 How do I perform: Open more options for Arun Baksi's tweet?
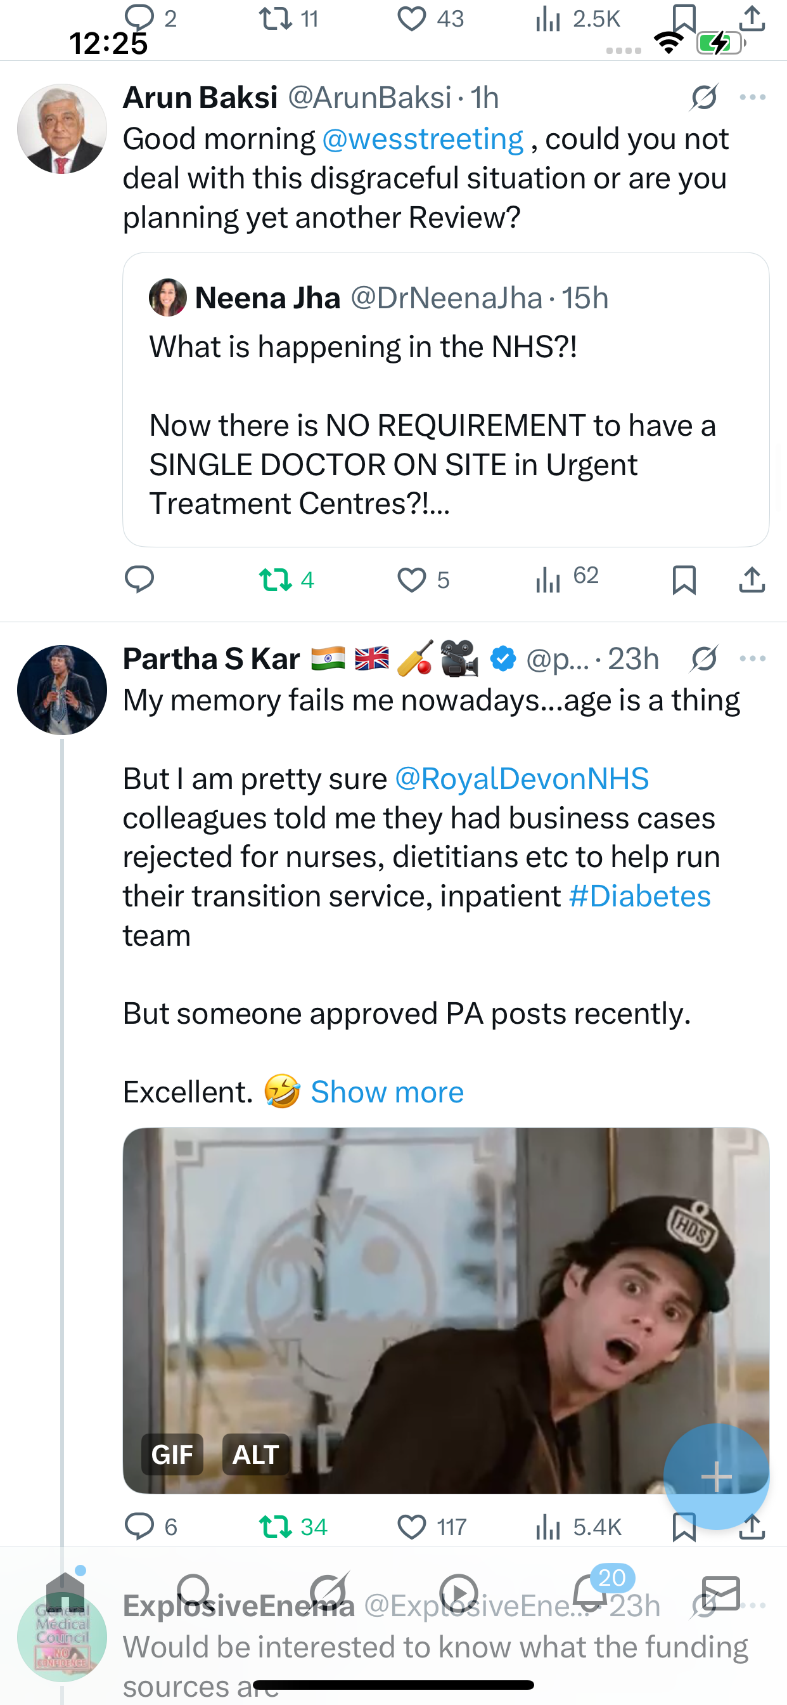coord(753,97)
